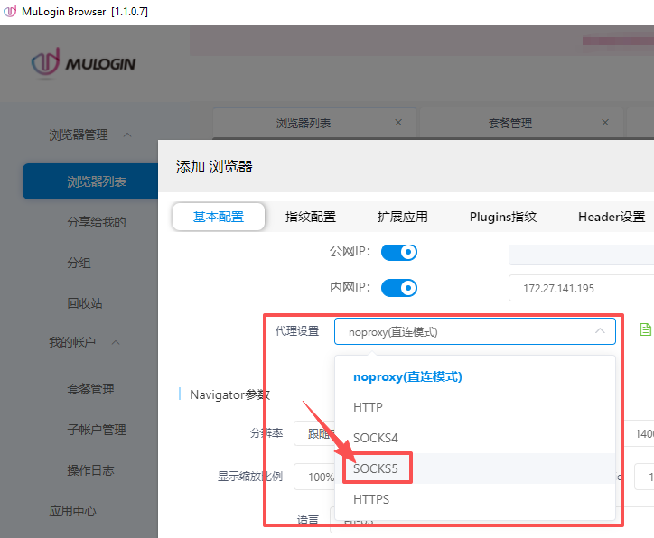The image size is (654, 538).
Task: Open the 代理设置 proxy type dropdown
Action: tap(474, 331)
